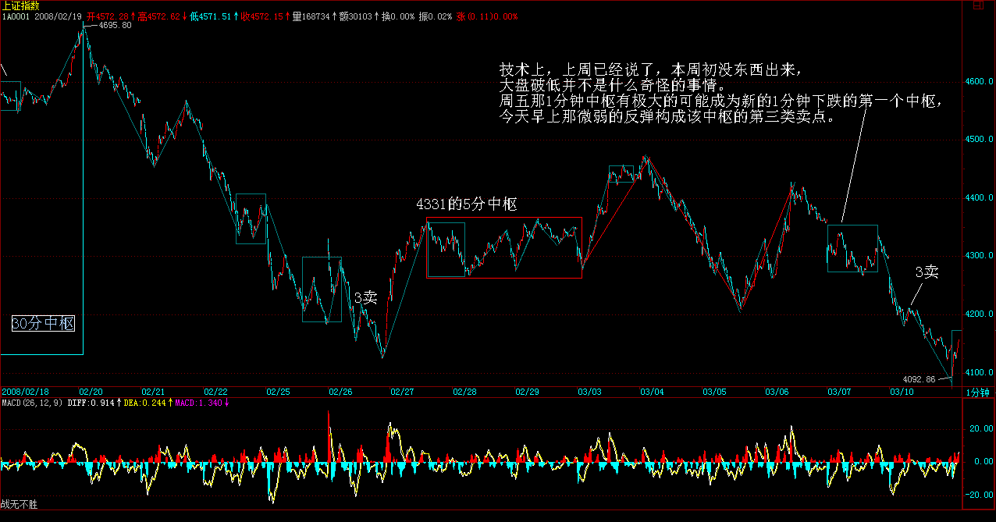Select the 4331的5分中枢 annotation text
The image size is (996, 522).
467,205
